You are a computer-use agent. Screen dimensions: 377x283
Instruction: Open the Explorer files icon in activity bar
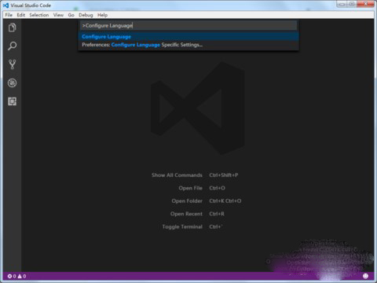tap(12, 28)
